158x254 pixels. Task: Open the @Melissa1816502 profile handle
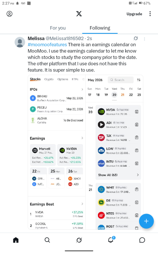pyautogui.click(x=65, y=38)
